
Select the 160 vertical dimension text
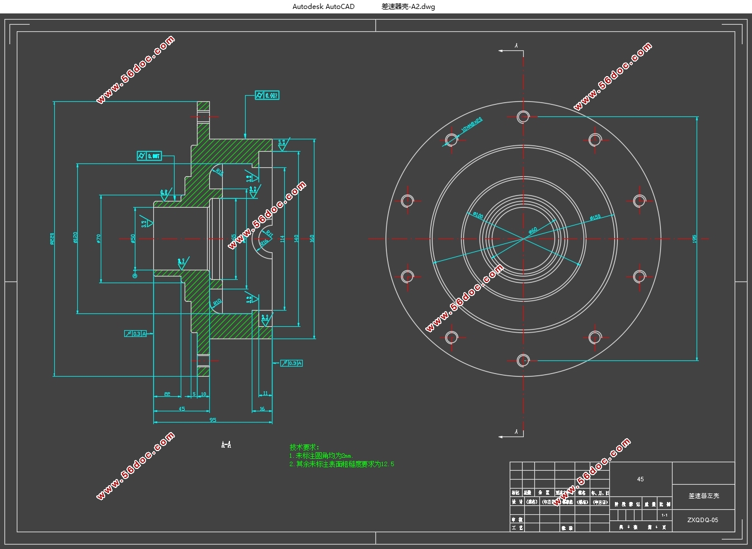[x=312, y=238]
